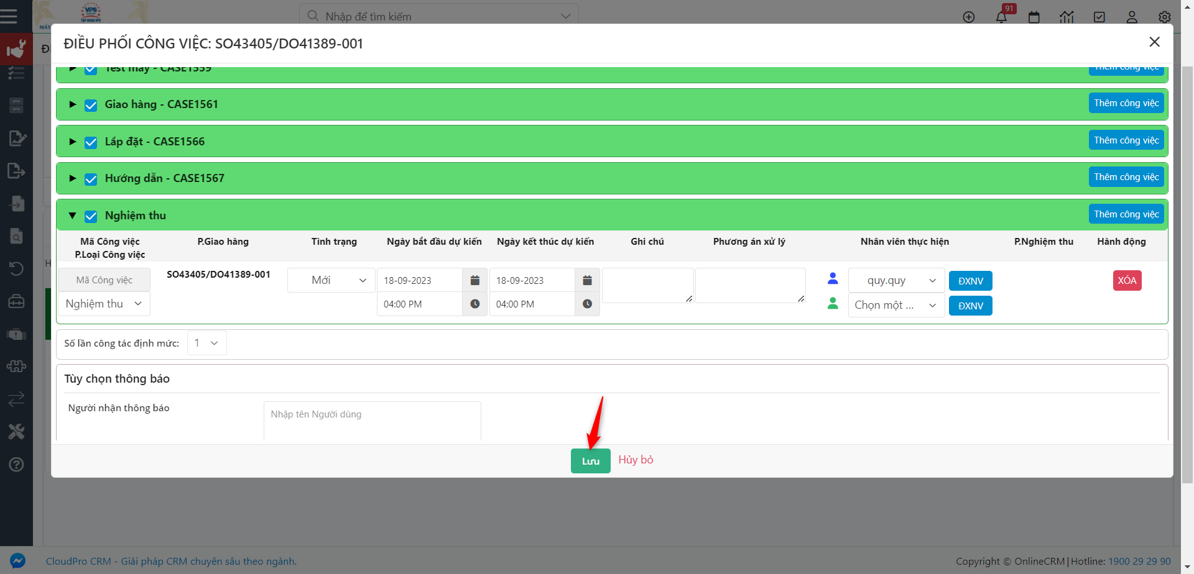Screen dimensions: 1194x574
Task: Uncheck the Giao hàng - CASE1561 checkbox
Action: coord(91,105)
